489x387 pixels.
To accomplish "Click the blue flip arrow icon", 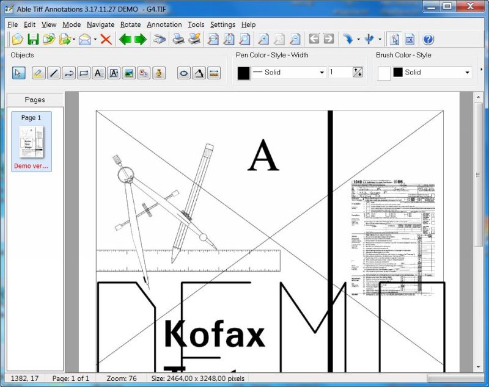I will pos(369,40).
